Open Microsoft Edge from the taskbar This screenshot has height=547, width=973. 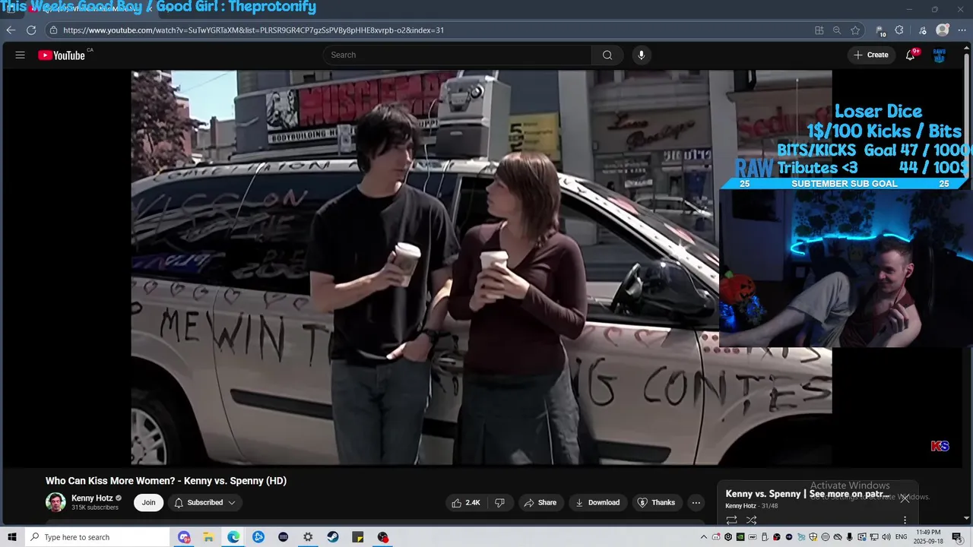(233, 537)
